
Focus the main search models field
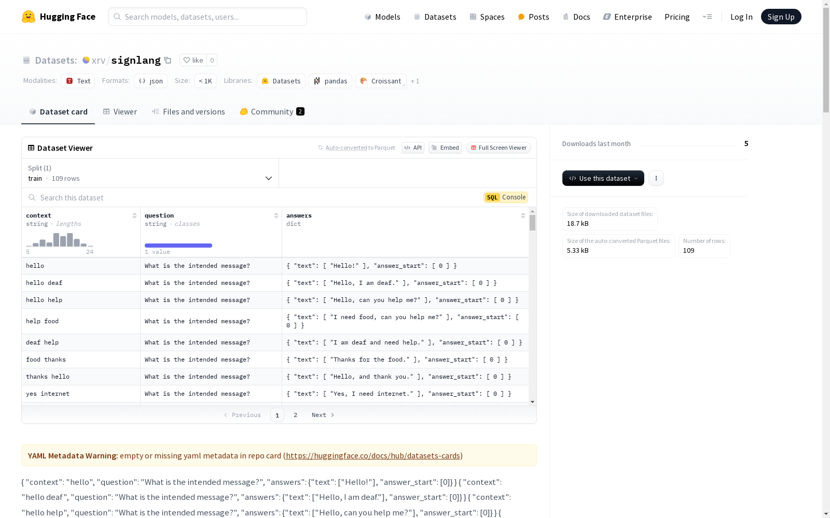(x=208, y=17)
